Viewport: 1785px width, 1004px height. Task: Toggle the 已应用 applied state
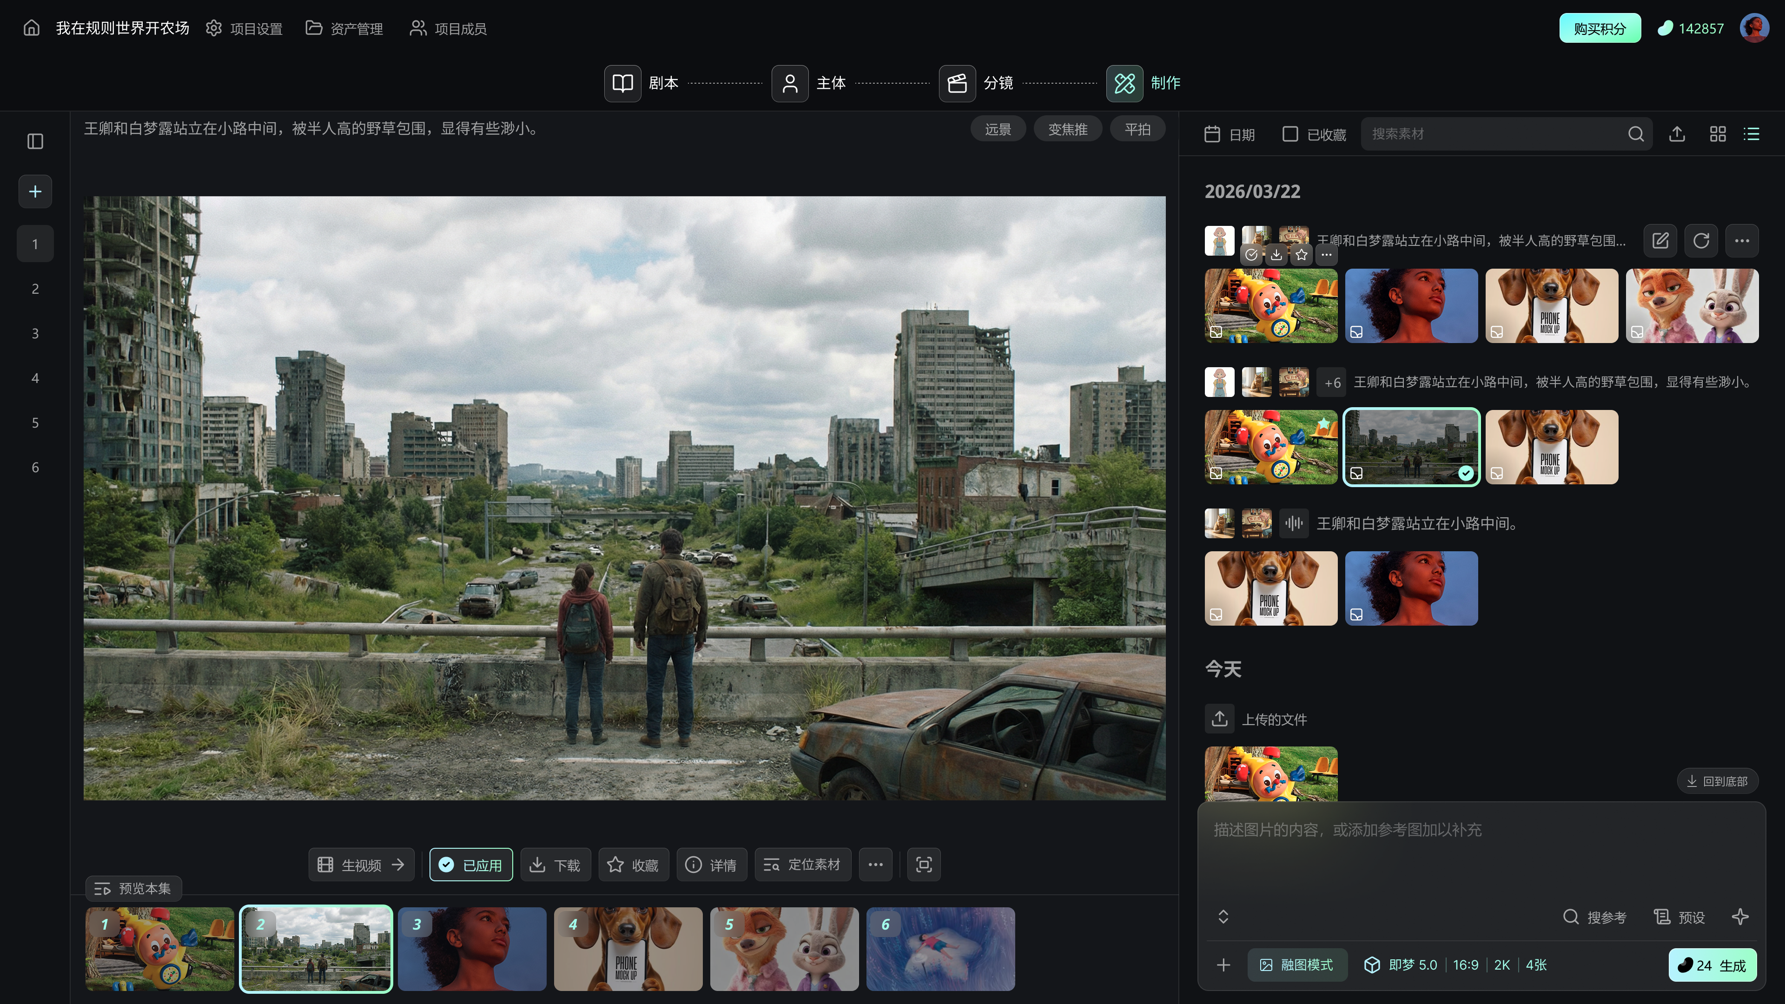click(x=471, y=865)
